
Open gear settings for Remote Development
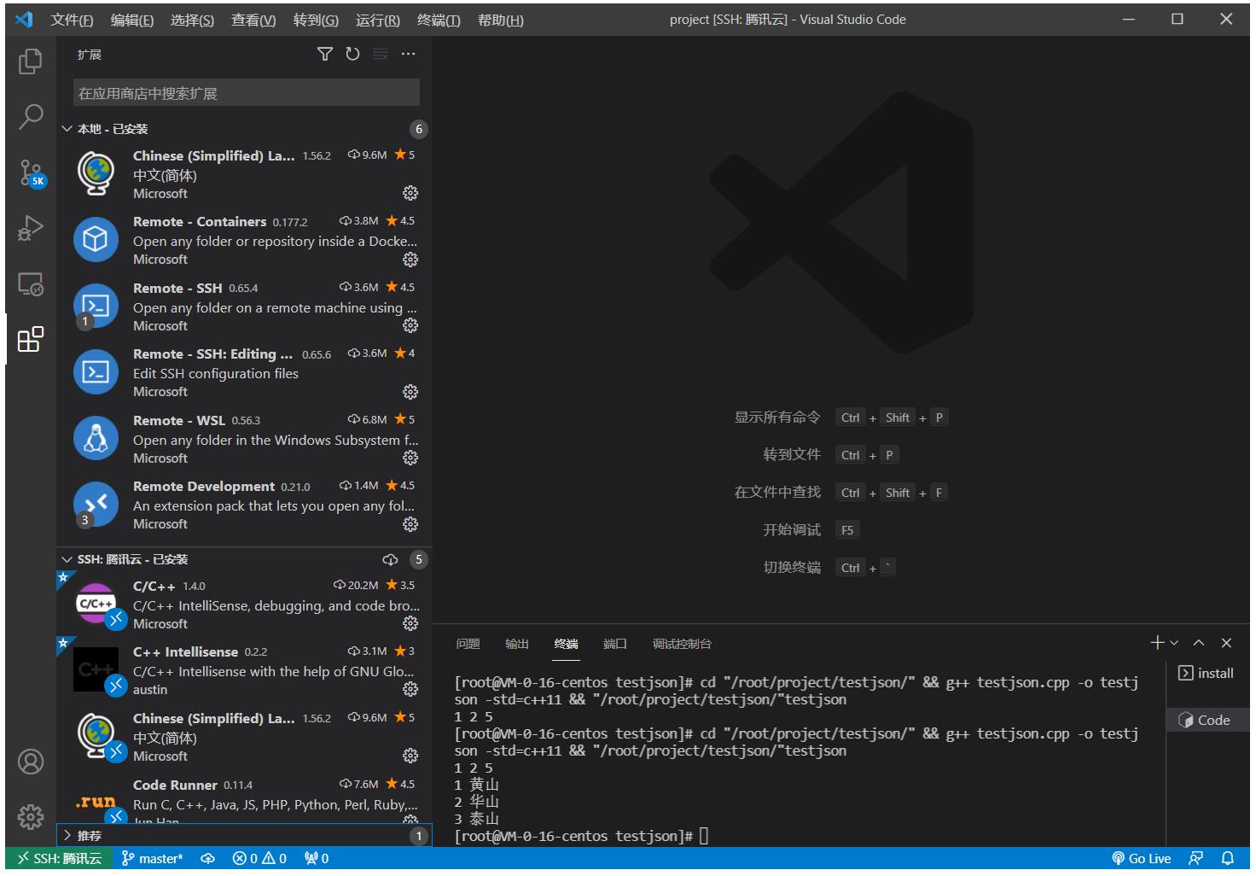[410, 524]
